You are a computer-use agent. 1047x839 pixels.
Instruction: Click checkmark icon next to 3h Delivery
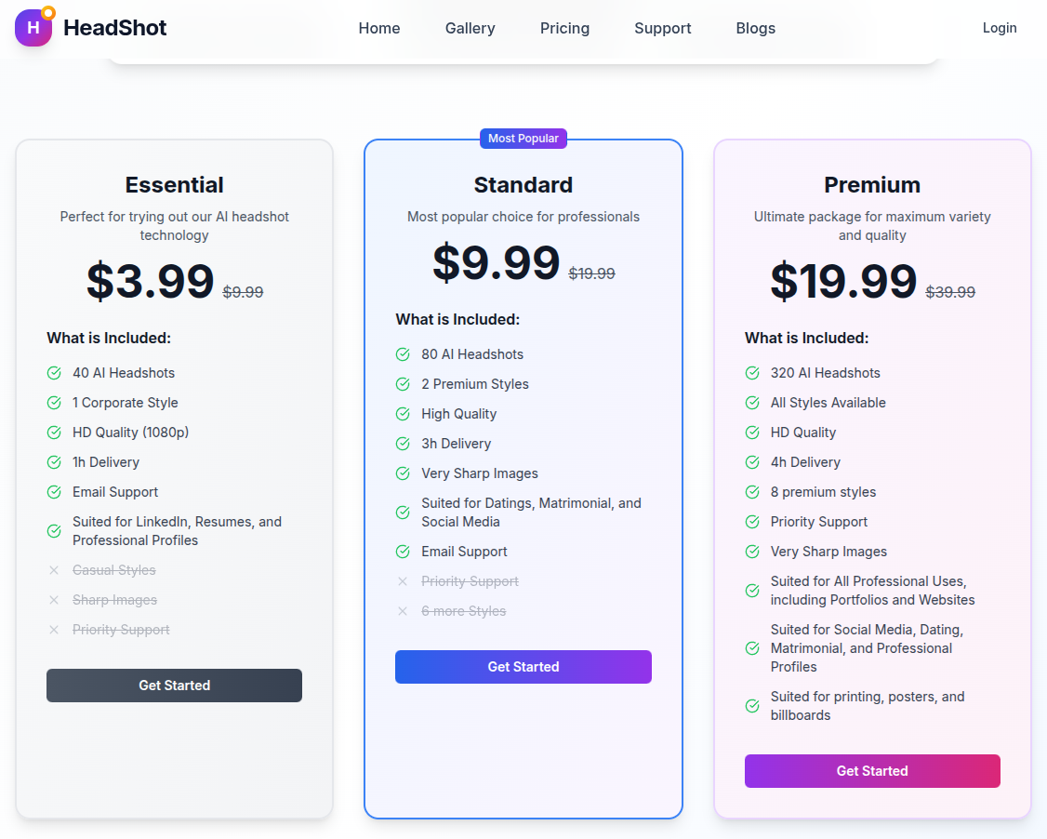click(403, 444)
